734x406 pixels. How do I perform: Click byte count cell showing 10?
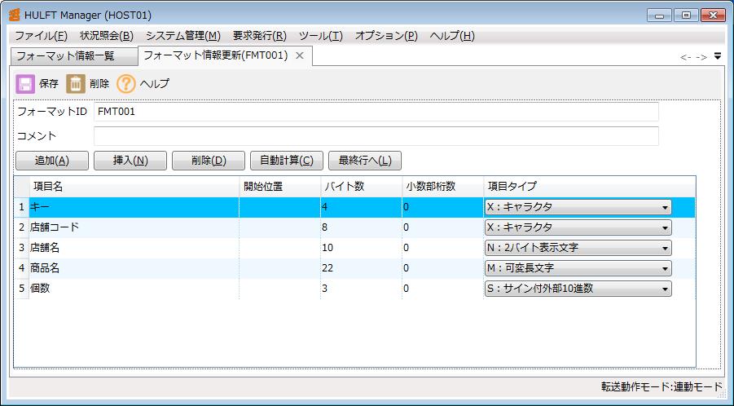(x=361, y=248)
